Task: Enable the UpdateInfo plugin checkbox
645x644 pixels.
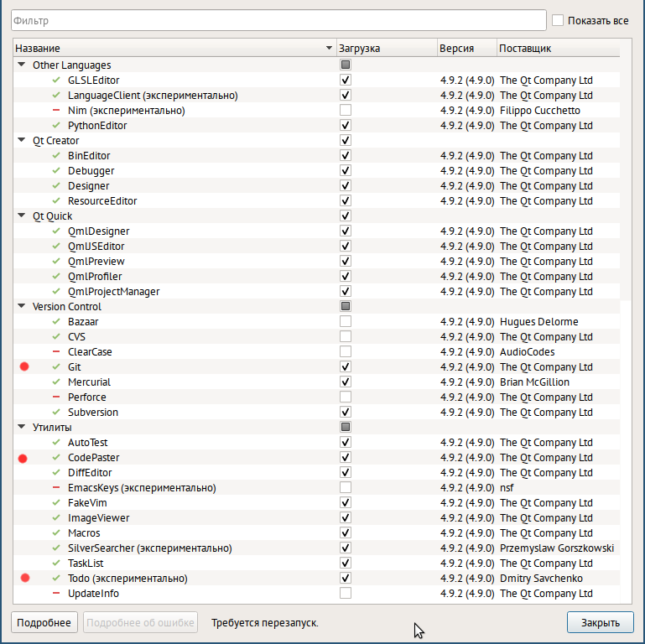Action: [x=346, y=593]
